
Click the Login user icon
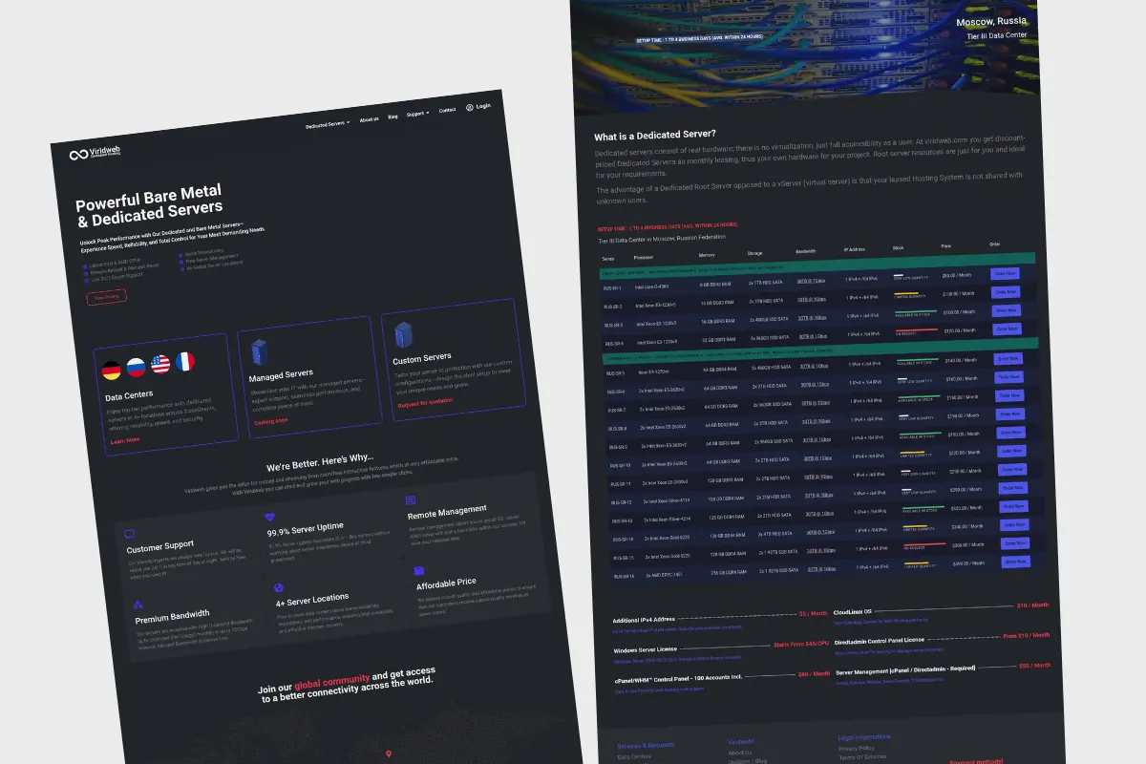click(x=470, y=107)
